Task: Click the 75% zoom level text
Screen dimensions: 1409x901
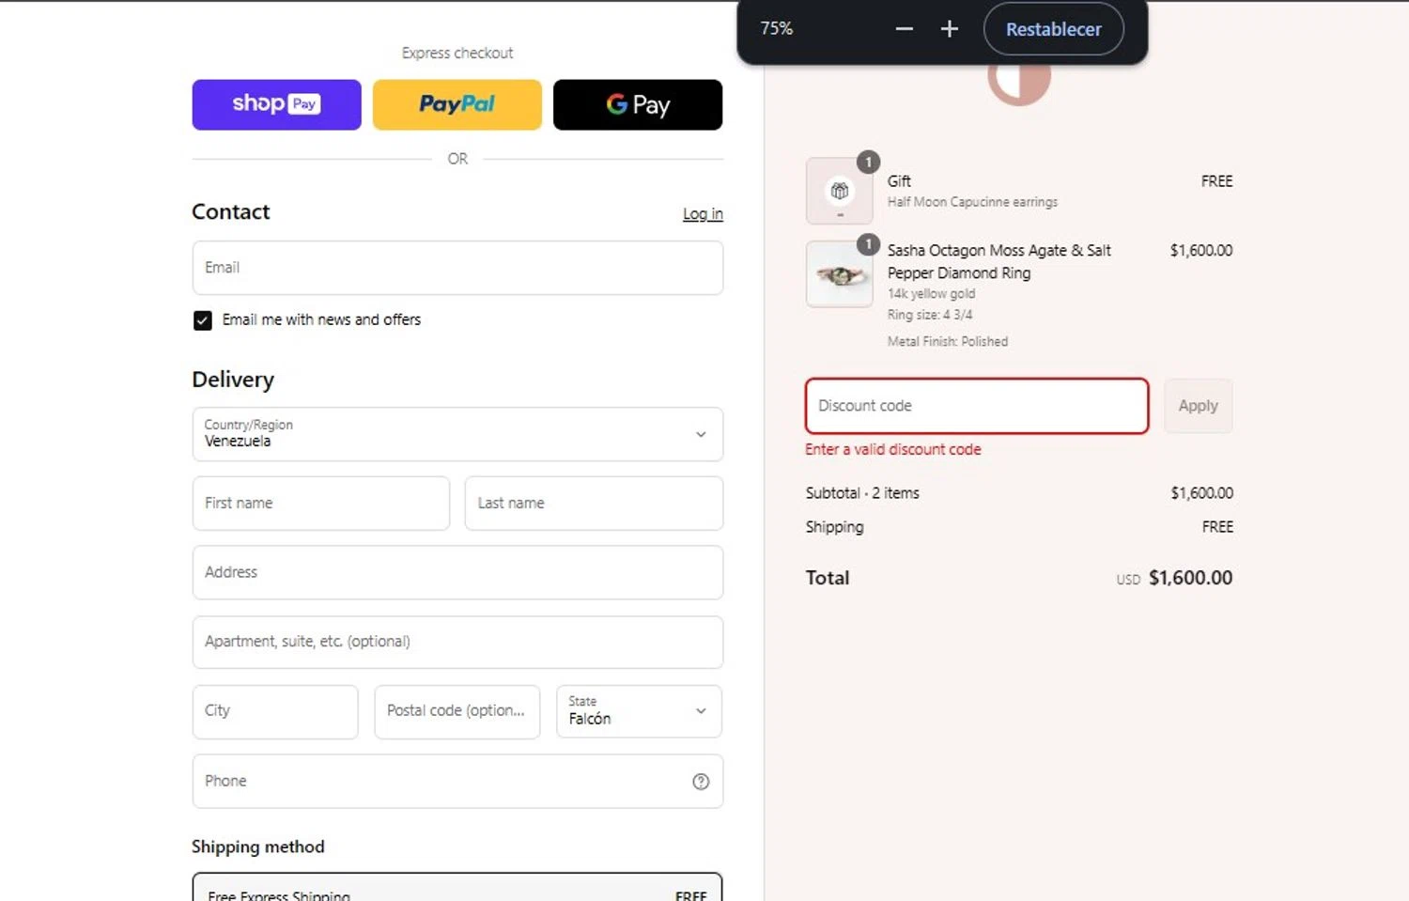Action: tap(777, 29)
